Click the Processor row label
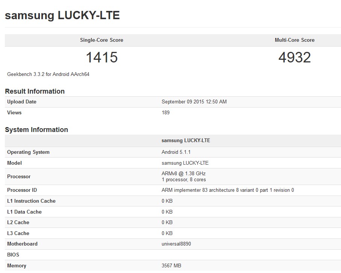 [x=19, y=176]
